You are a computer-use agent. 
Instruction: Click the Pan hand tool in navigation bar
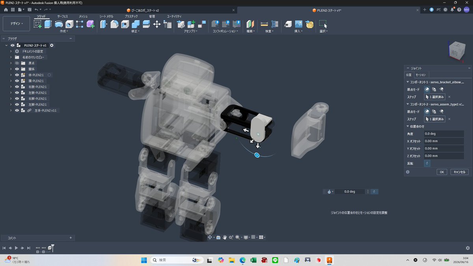(x=225, y=237)
